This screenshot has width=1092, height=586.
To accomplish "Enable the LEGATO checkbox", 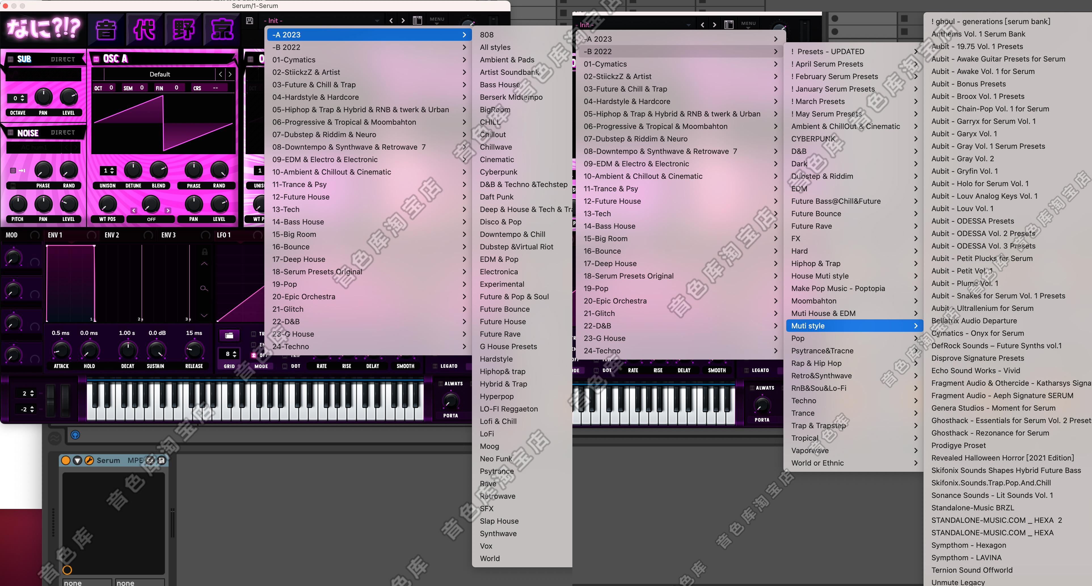I will (435, 366).
